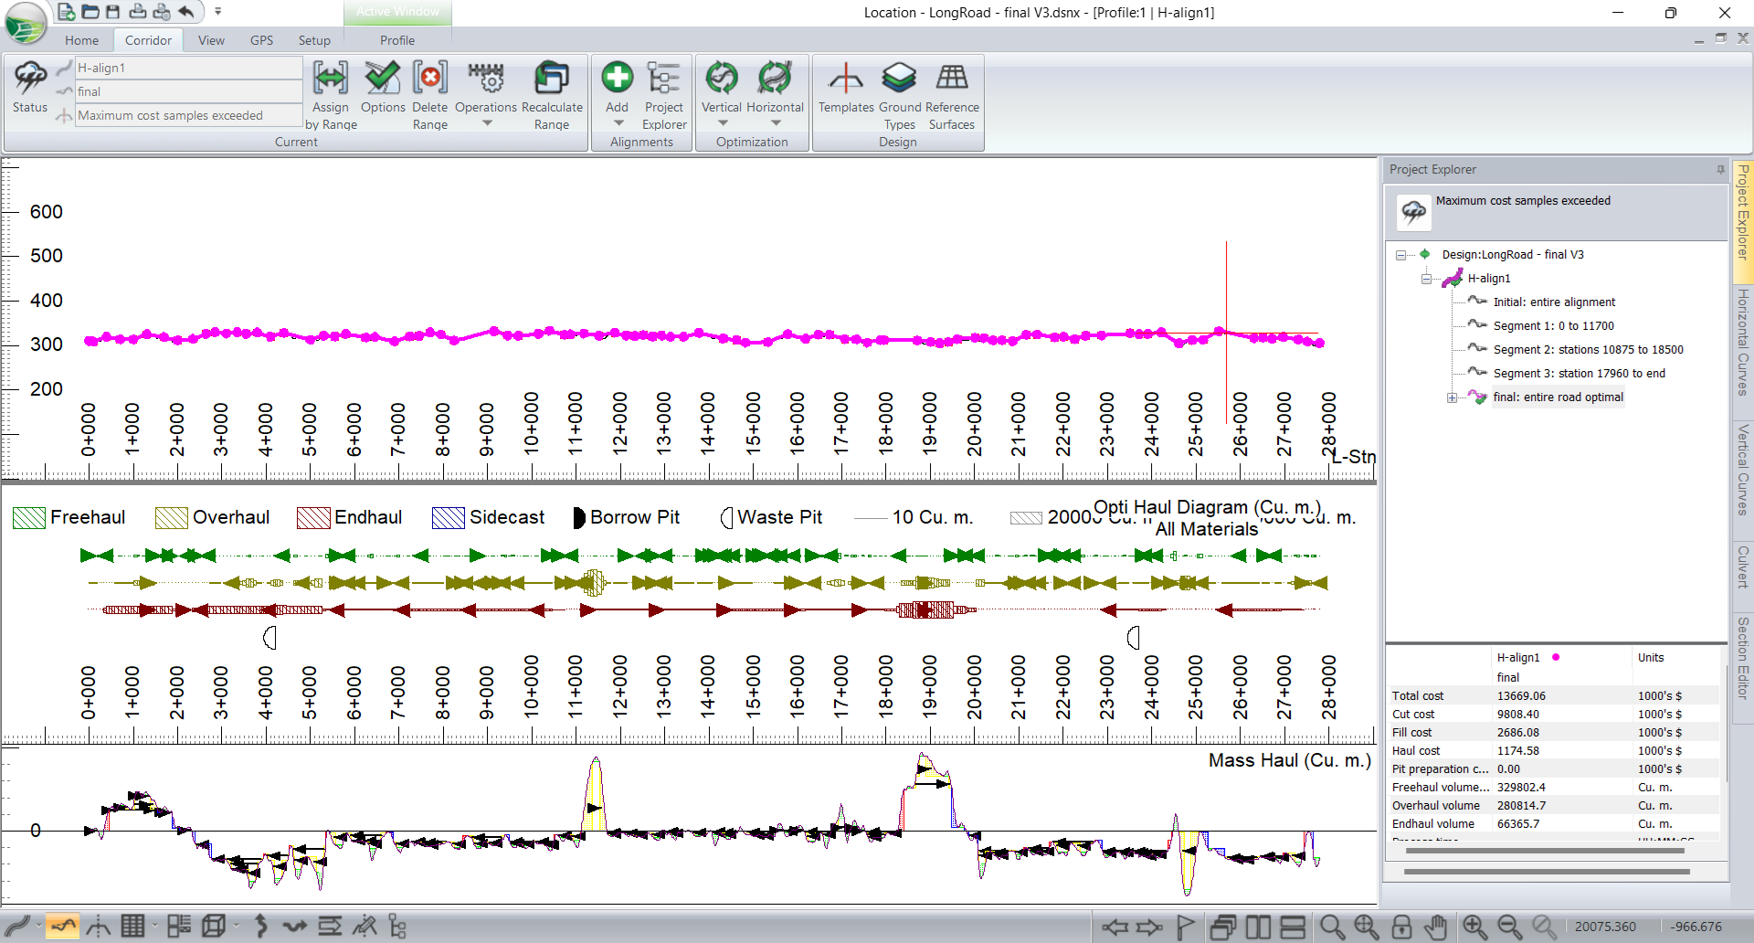The width and height of the screenshot is (1754, 943).
Task: Tile windows horizontally using the stacked-panes icon
Action: tap(1293, 927)
